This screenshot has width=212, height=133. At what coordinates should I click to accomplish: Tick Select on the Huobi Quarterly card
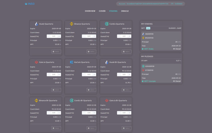click(56, 52)
